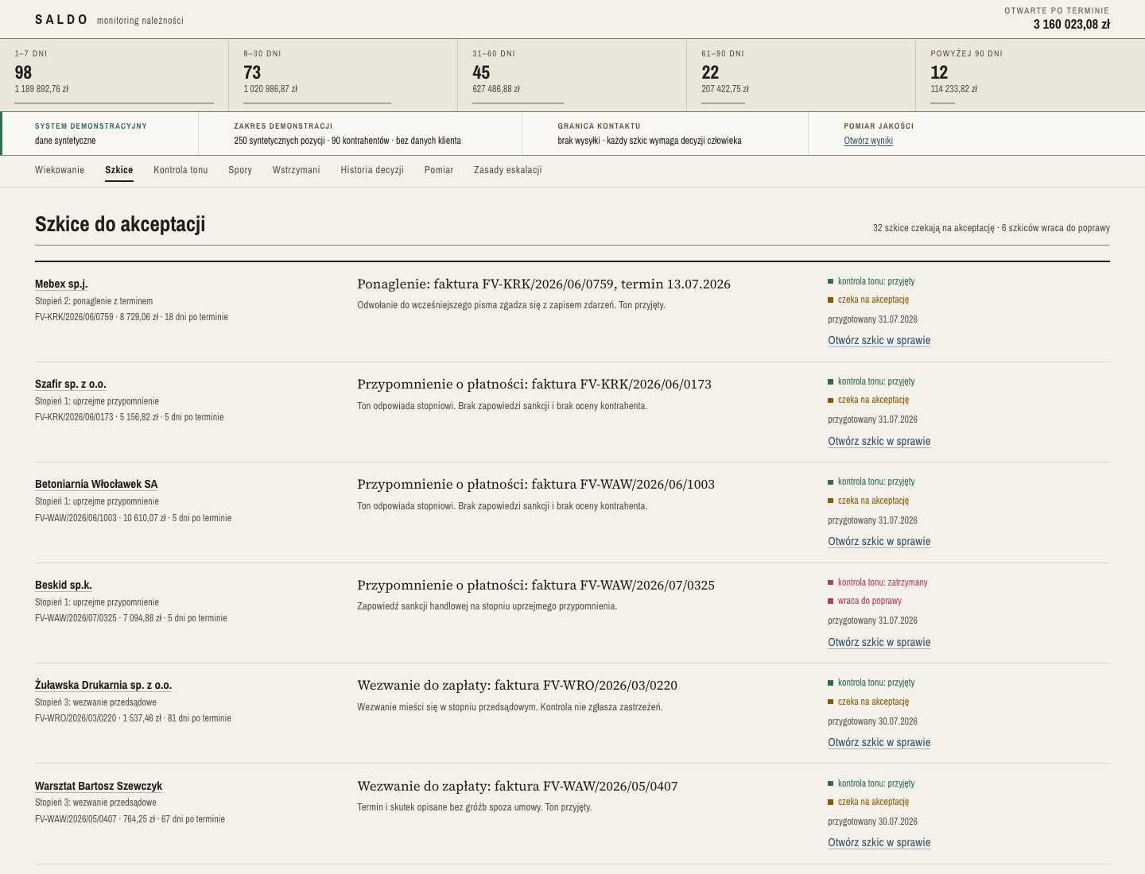1145x874 pixels.
Task: Open szkic w sprawie for Warsztat Bartosz Szewczyk
Action: pos(879,842)
